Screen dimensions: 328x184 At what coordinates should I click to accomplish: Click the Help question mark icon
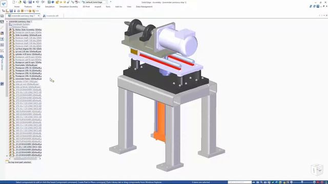[x=318, y=7]
